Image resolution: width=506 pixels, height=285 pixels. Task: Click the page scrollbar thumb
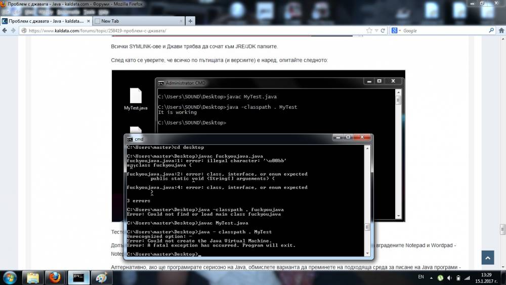coord(503,229)
